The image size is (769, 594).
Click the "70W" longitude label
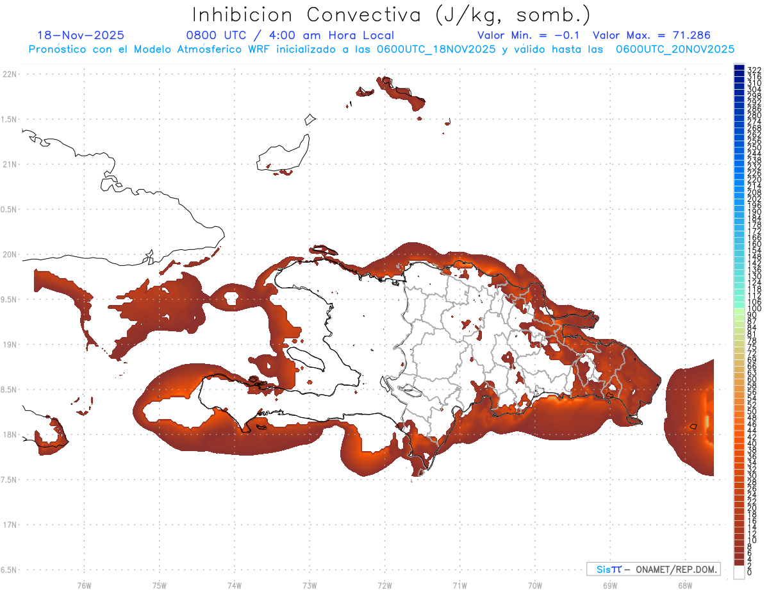coord(535,584)
